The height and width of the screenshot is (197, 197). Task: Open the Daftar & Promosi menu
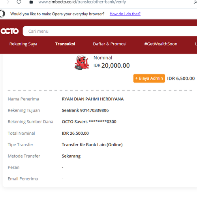point(110,44)
